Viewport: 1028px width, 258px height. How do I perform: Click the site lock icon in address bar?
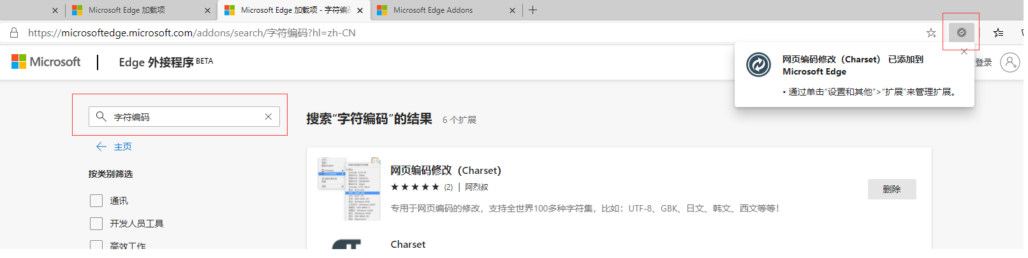click(x=13, y=32)
